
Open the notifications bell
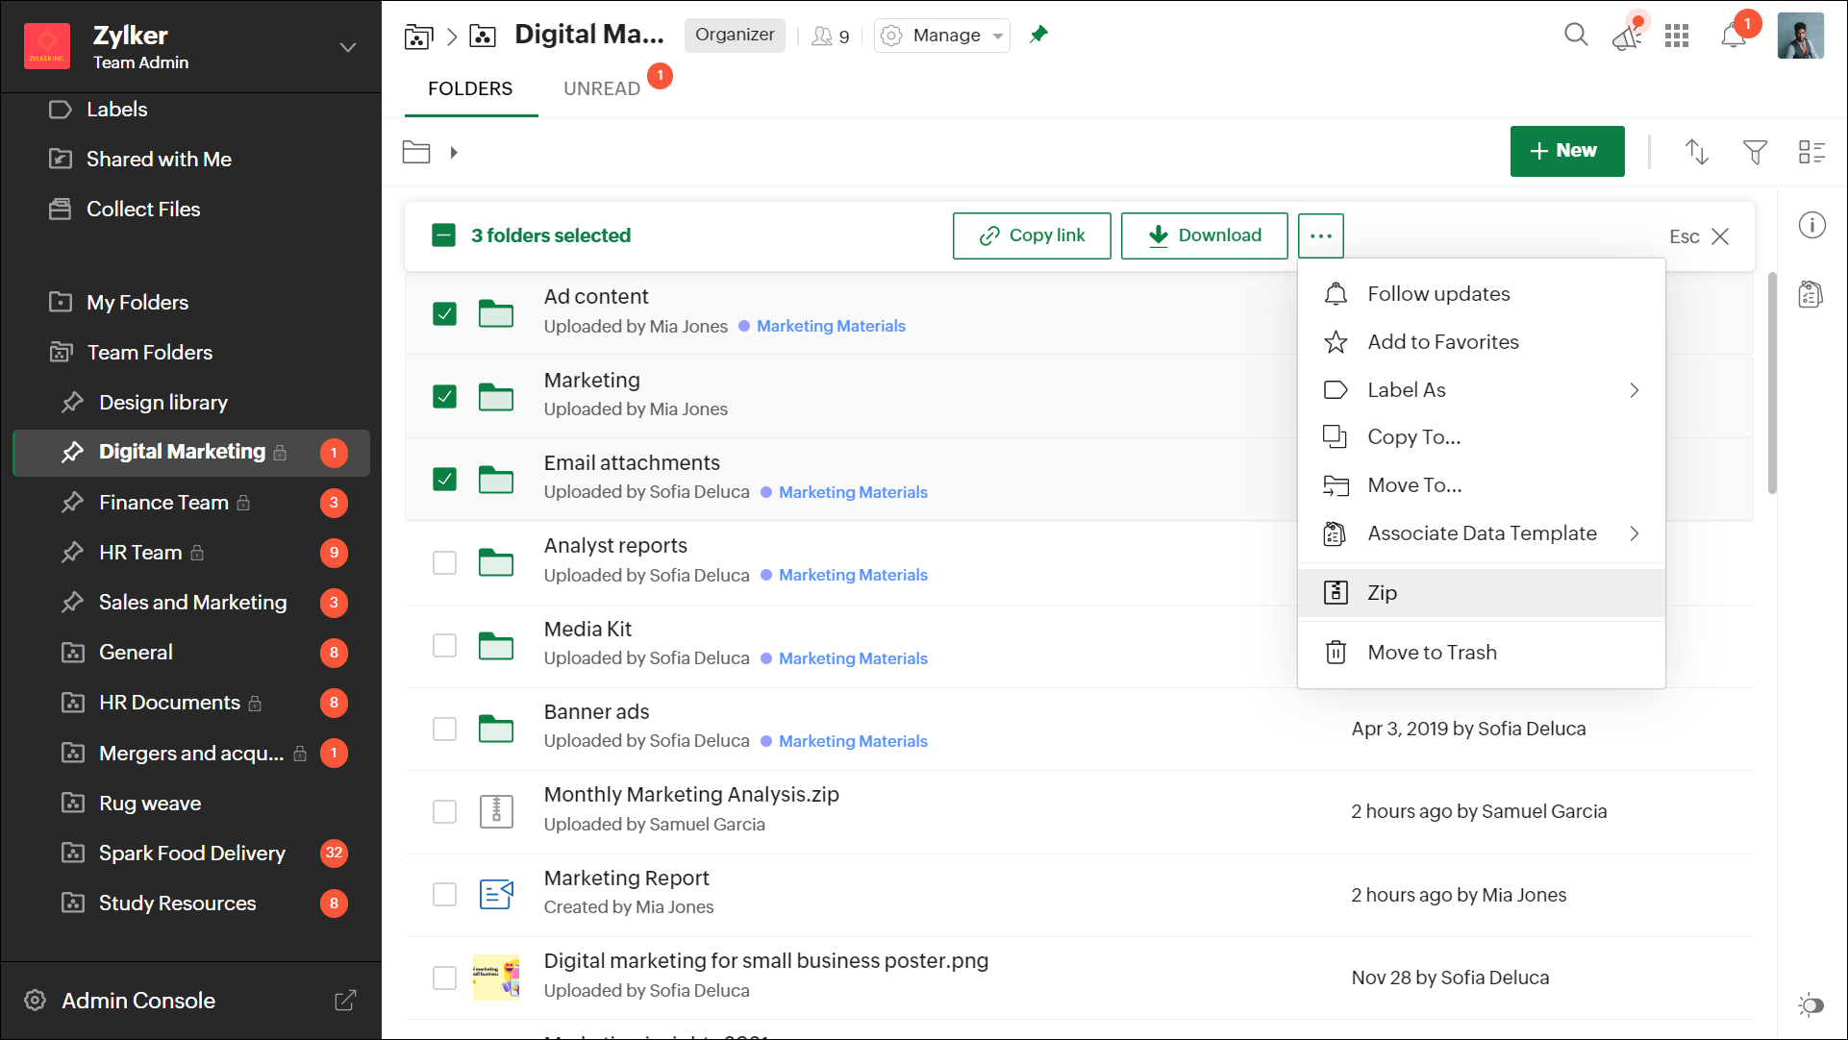tap(1733, 36)
